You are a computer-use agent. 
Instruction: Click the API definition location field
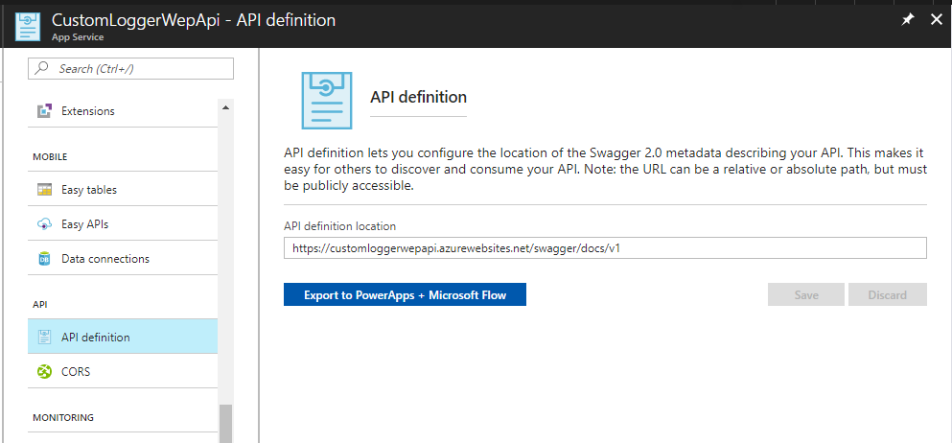click(x=605, y=248)
